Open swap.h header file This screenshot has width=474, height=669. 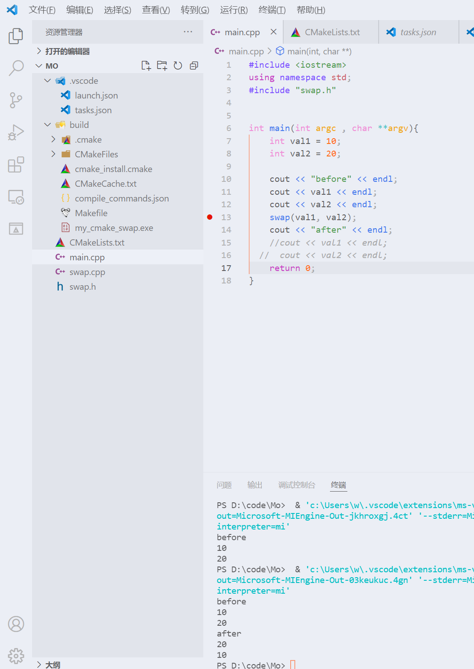coord(118,287)
